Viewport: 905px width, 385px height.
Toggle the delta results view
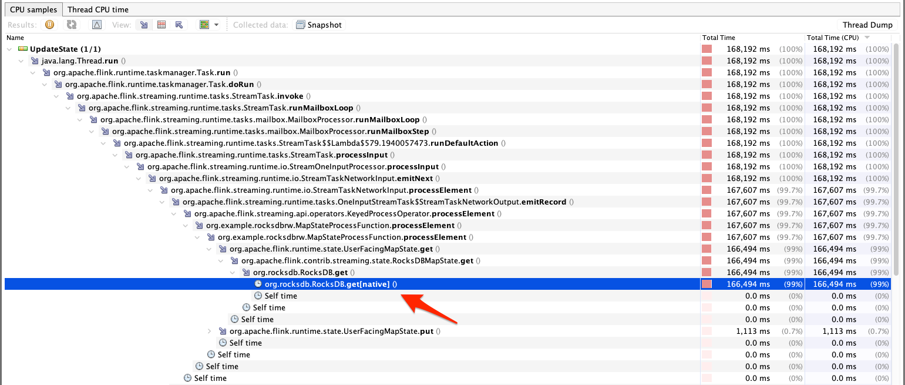click(x=97, y=25)
